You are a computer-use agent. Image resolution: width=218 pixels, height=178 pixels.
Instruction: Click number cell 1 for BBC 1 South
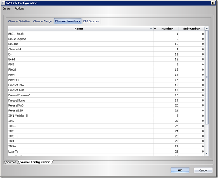pyautogui.click(x=166, y=34)
